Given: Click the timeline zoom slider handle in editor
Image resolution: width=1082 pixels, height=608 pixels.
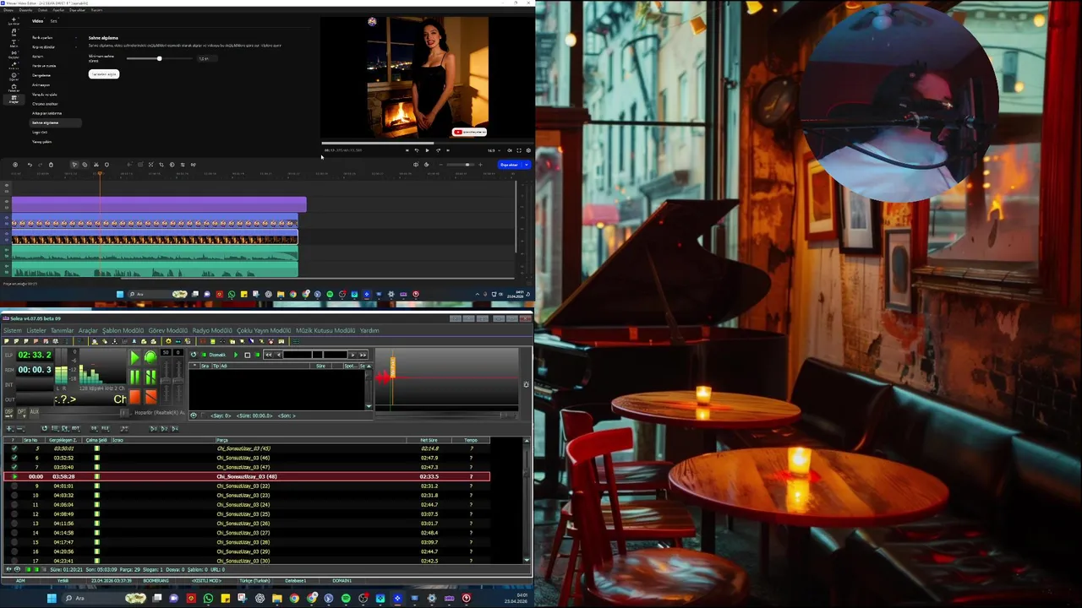Looking at the screenshot, I should tap(467, 165).
